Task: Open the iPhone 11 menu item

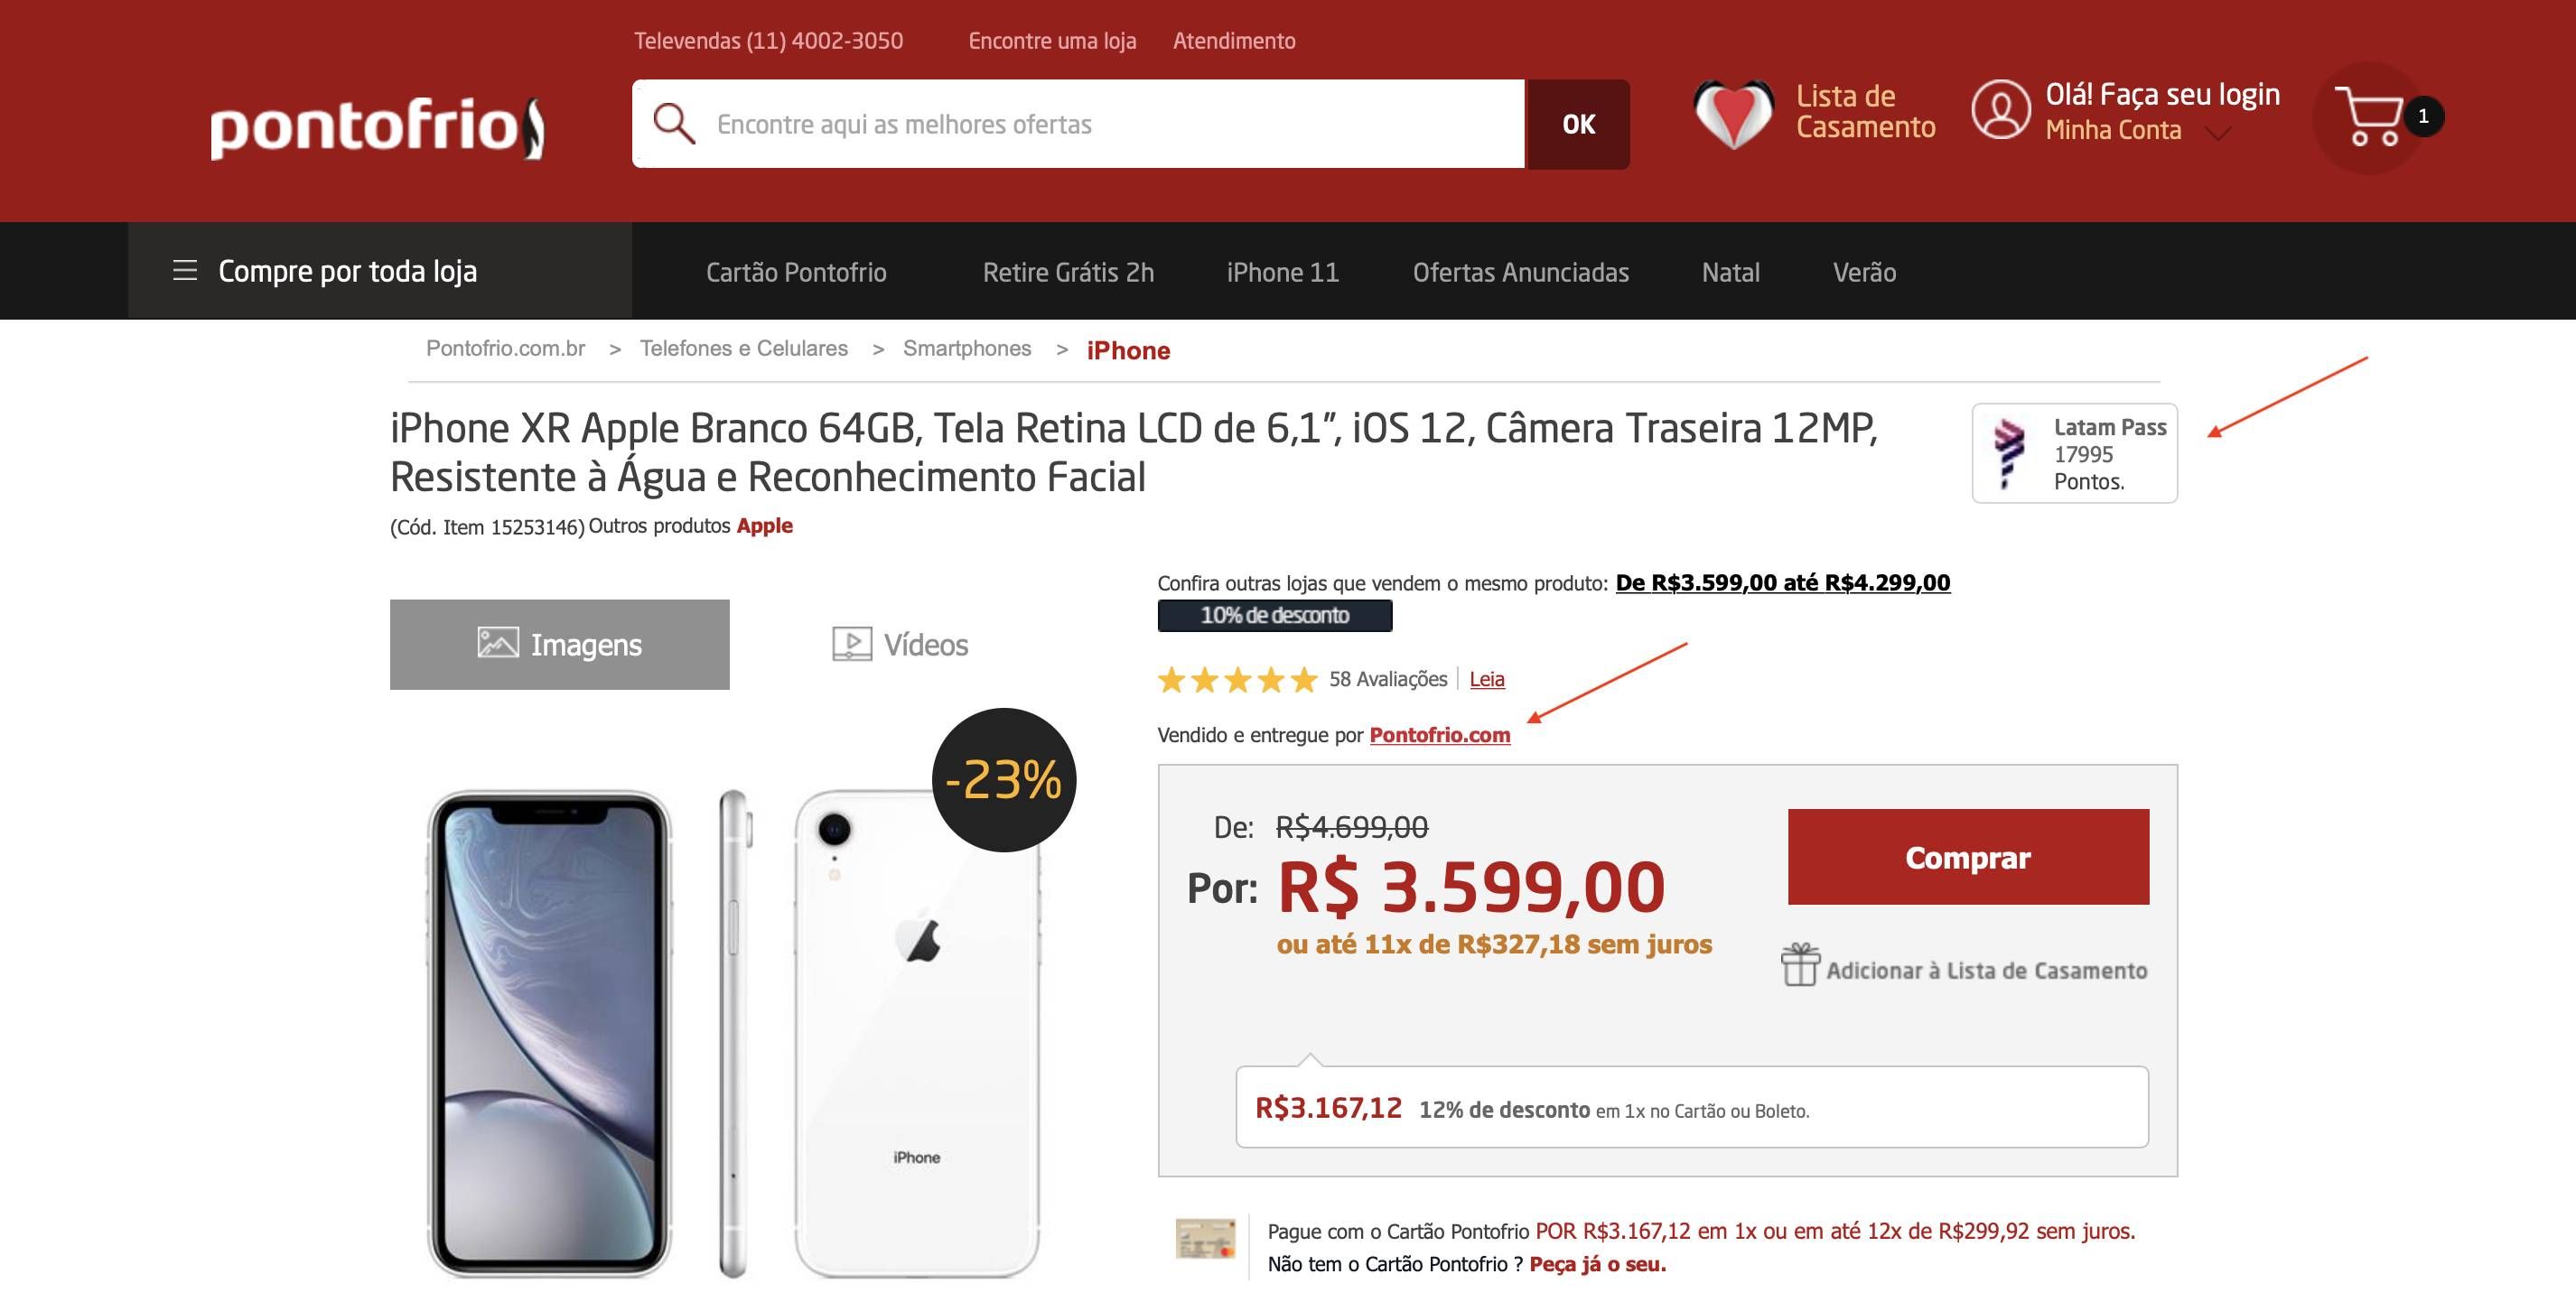Action: click(1283, 272)
